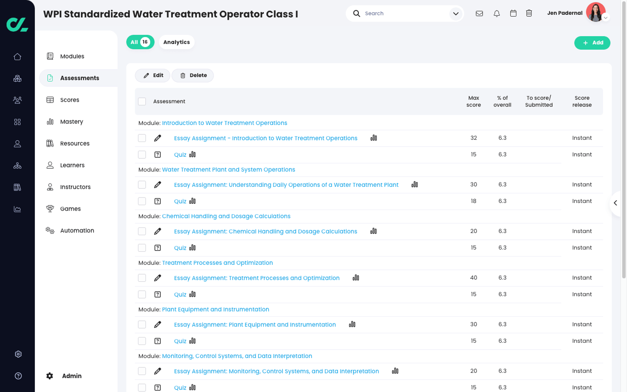
Task: Open analytics for the first Quiz
Action: [x=192, y=154]
